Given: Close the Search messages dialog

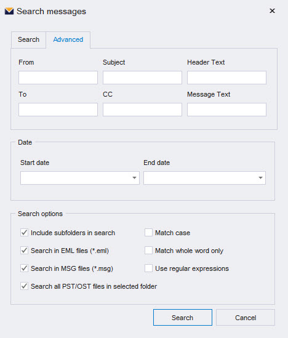Looking at the screenshot, I should [272, 11].
